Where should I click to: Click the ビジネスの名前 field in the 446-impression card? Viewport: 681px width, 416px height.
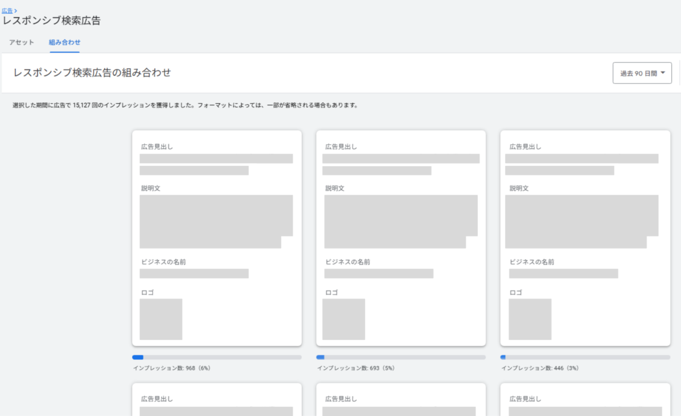563,274
